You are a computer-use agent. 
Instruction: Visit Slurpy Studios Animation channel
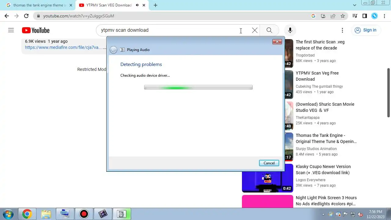316,149
